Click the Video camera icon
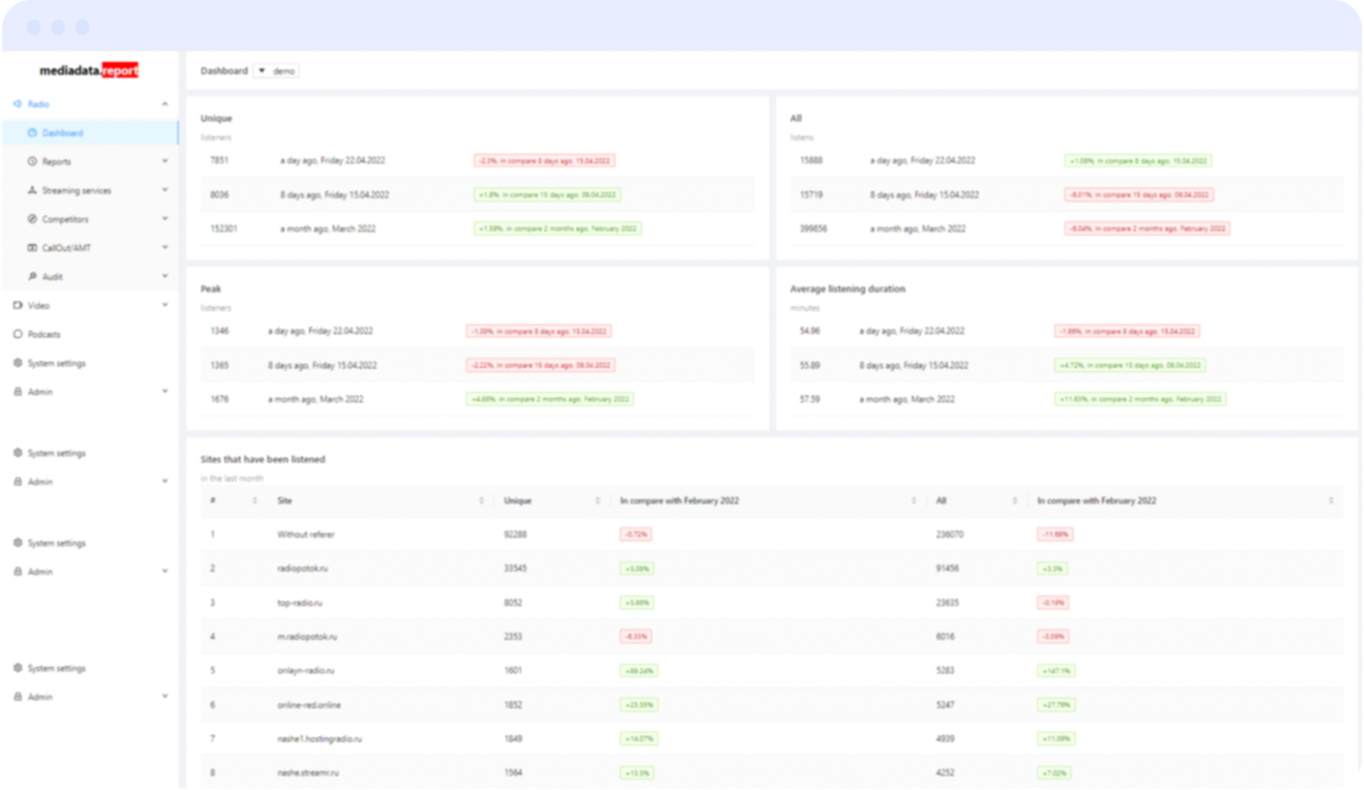Screen dimensions: 1364x790 pos(17,306)
